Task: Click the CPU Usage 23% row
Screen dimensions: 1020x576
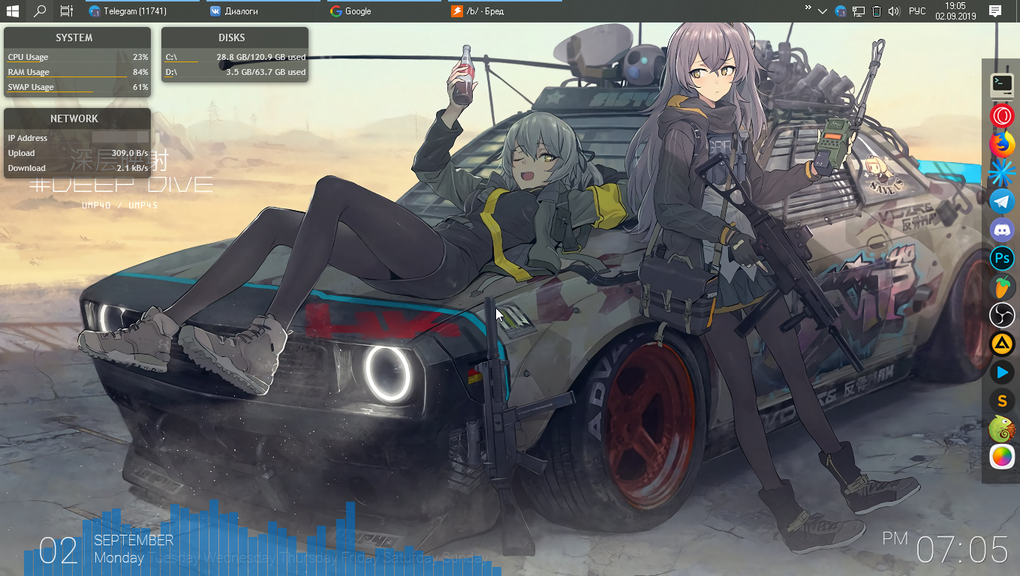Action: click(77, 58)
